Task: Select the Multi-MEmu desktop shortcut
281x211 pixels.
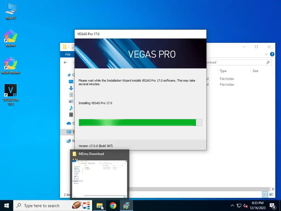Action: [x=11, y=65]
